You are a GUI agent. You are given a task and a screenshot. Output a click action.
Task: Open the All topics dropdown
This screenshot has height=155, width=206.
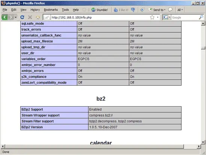(180, 10)
